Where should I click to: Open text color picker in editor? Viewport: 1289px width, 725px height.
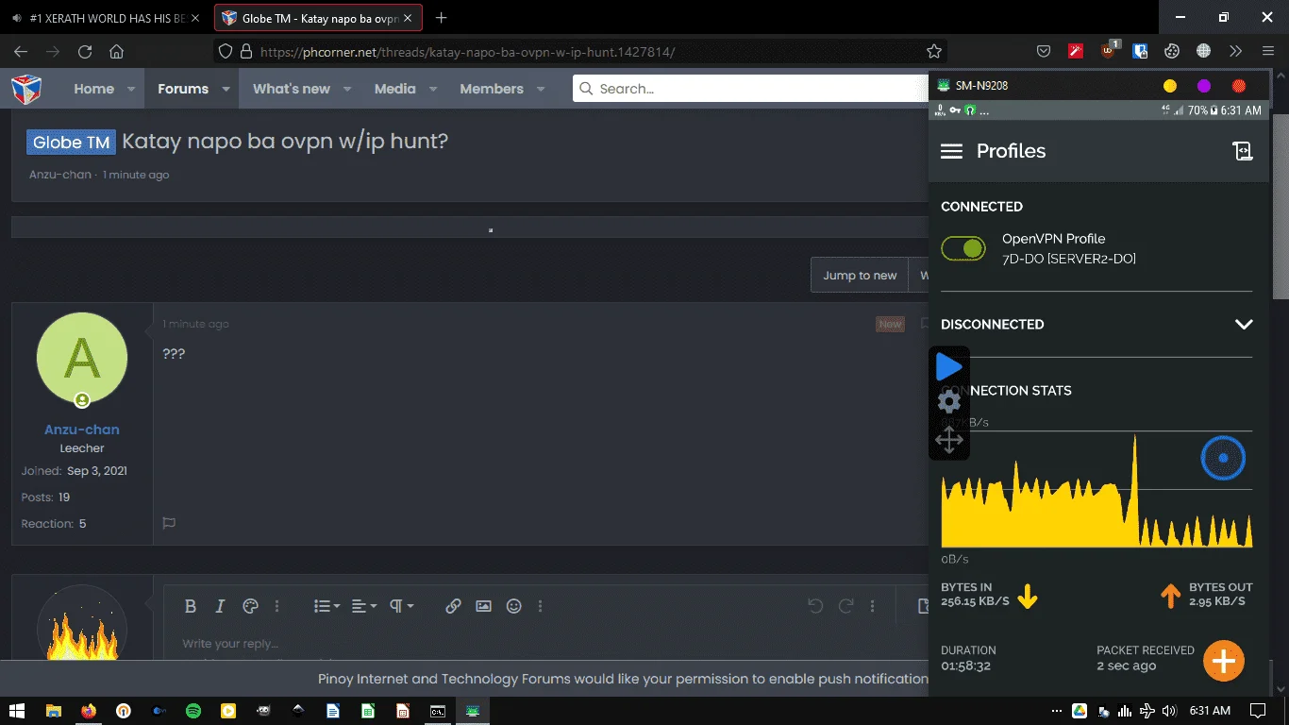[250, 606]
